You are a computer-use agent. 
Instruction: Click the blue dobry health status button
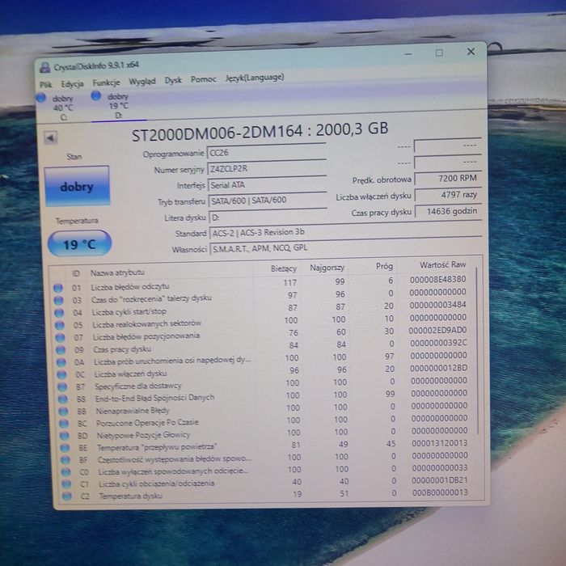77,186
